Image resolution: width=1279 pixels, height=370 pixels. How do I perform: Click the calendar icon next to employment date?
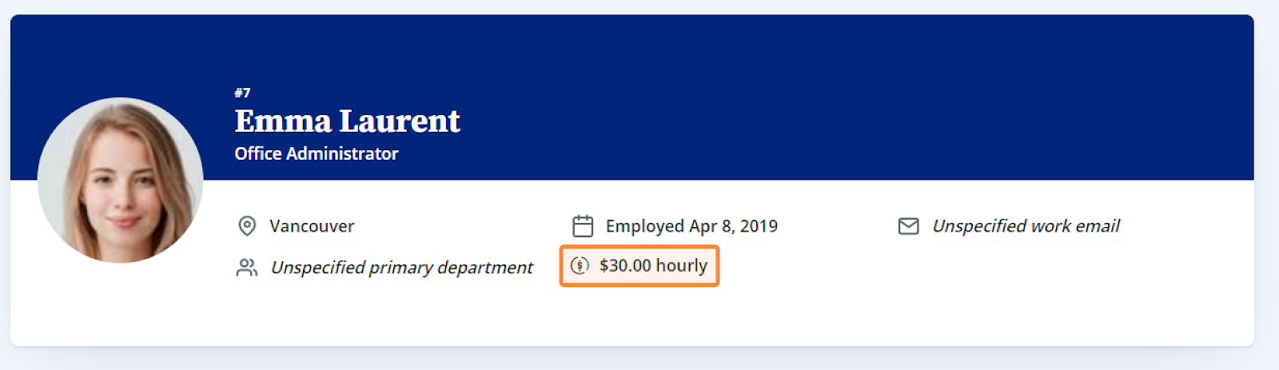(583, 226)
